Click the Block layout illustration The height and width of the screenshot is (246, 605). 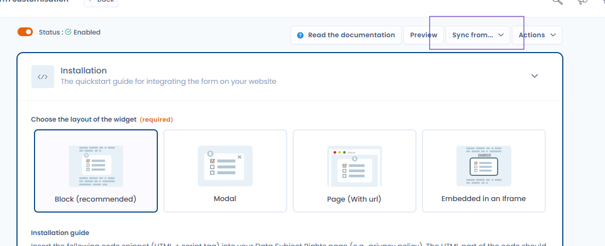point(96,166)
